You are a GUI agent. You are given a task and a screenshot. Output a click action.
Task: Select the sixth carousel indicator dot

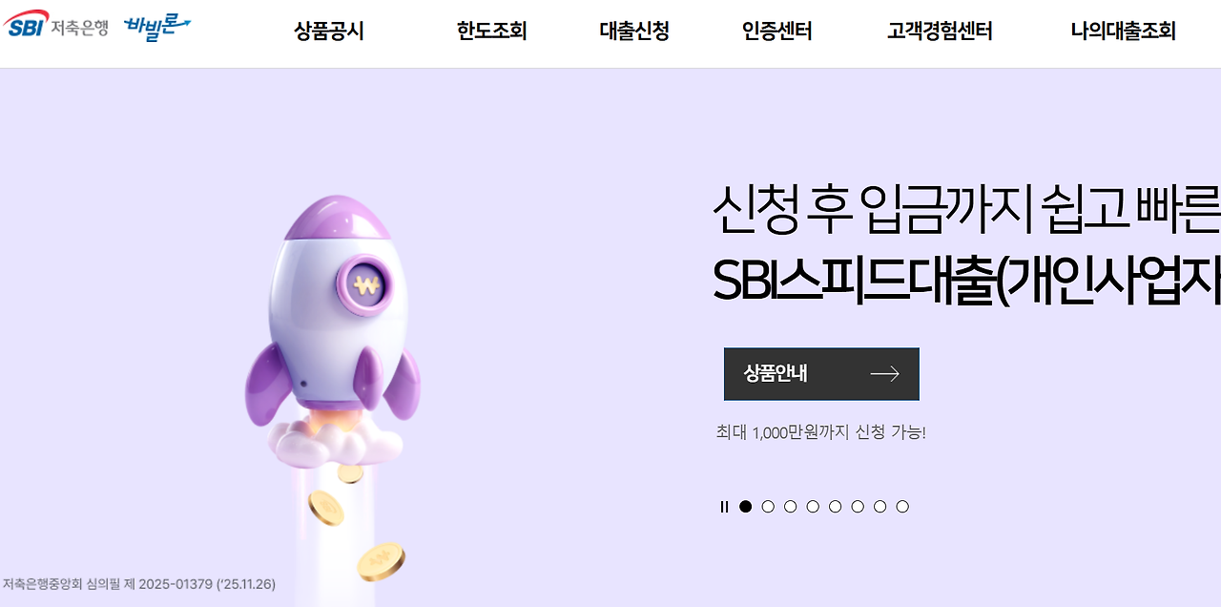[858, 507]
